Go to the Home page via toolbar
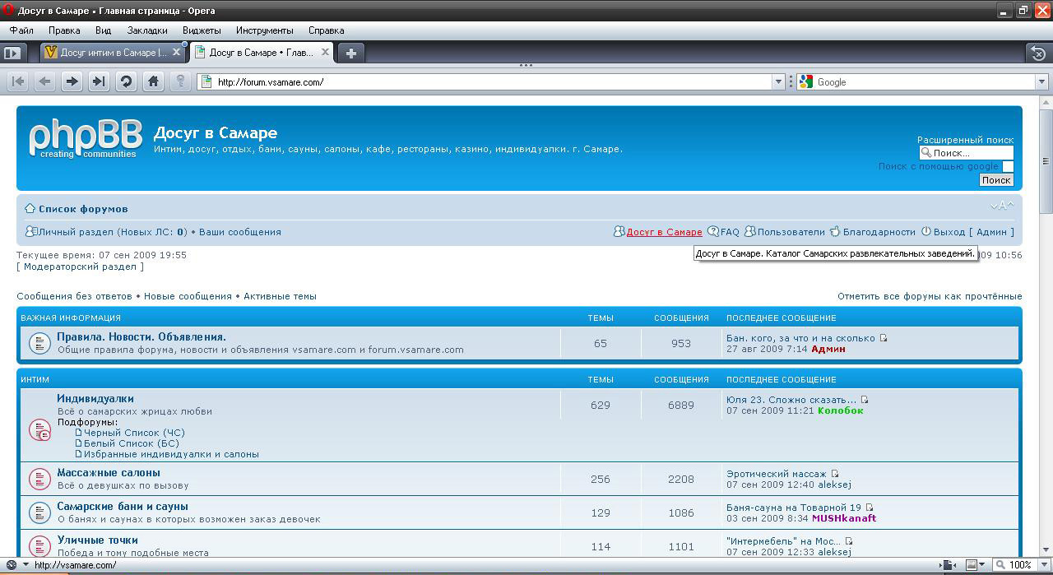1053x575 pixels. point(153,81)
